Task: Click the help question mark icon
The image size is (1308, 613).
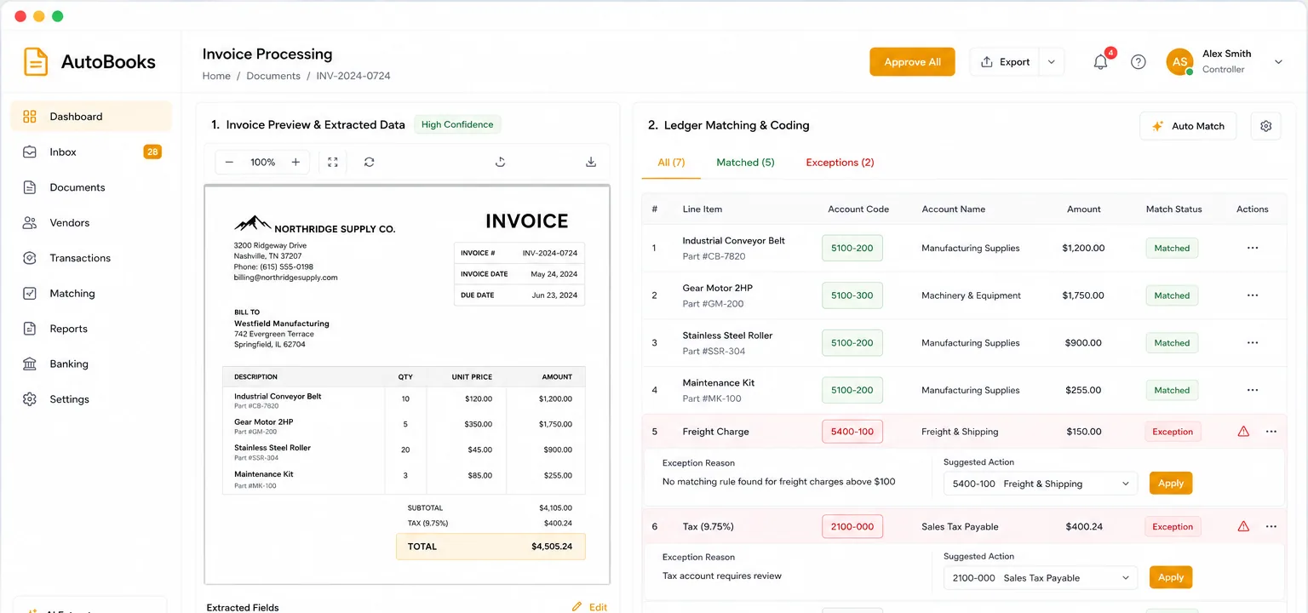Action: 1139,62
